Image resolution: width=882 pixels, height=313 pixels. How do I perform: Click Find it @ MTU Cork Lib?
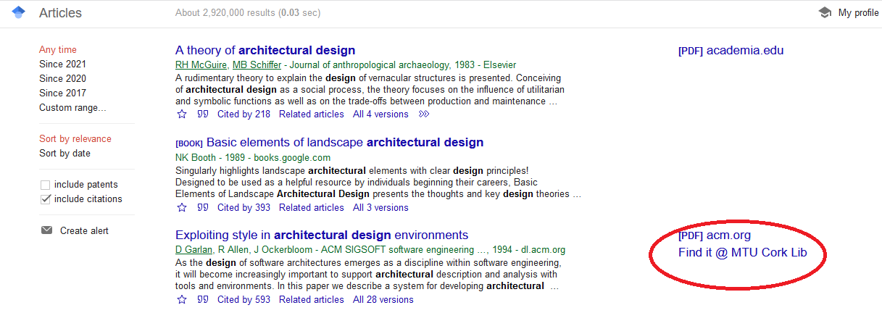(742, 254)
